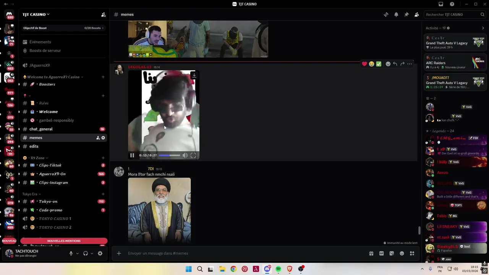Image resolution: width=489 pixels, height=275 pixels.
Task: React with red heart emoji
Action: coord(364,64)
